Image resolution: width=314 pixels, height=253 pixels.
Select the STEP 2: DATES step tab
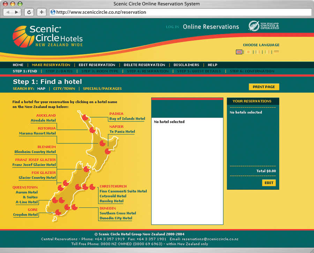pyautogui.click(x=59, y=71)
